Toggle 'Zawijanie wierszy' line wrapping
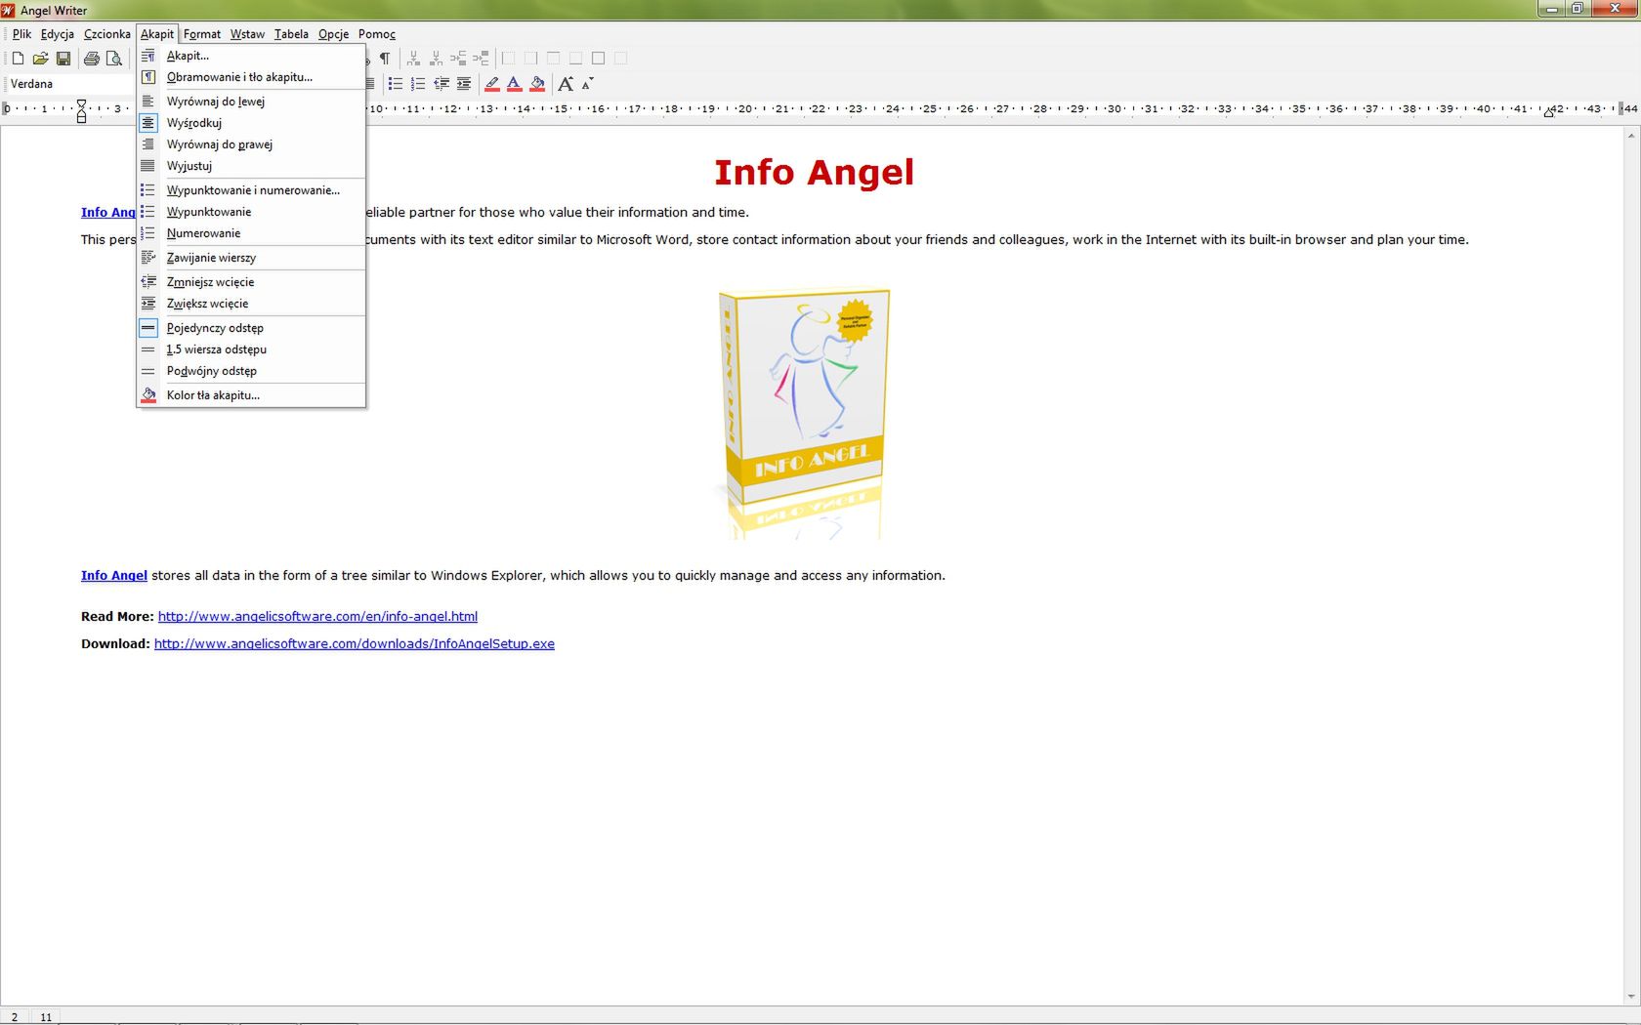 [251, 258]
